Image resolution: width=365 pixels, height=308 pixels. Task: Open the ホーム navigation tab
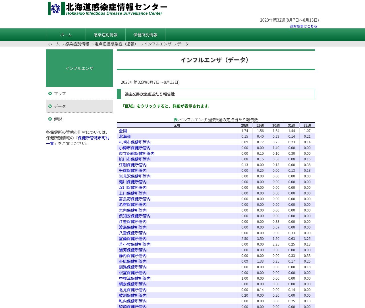66,35
